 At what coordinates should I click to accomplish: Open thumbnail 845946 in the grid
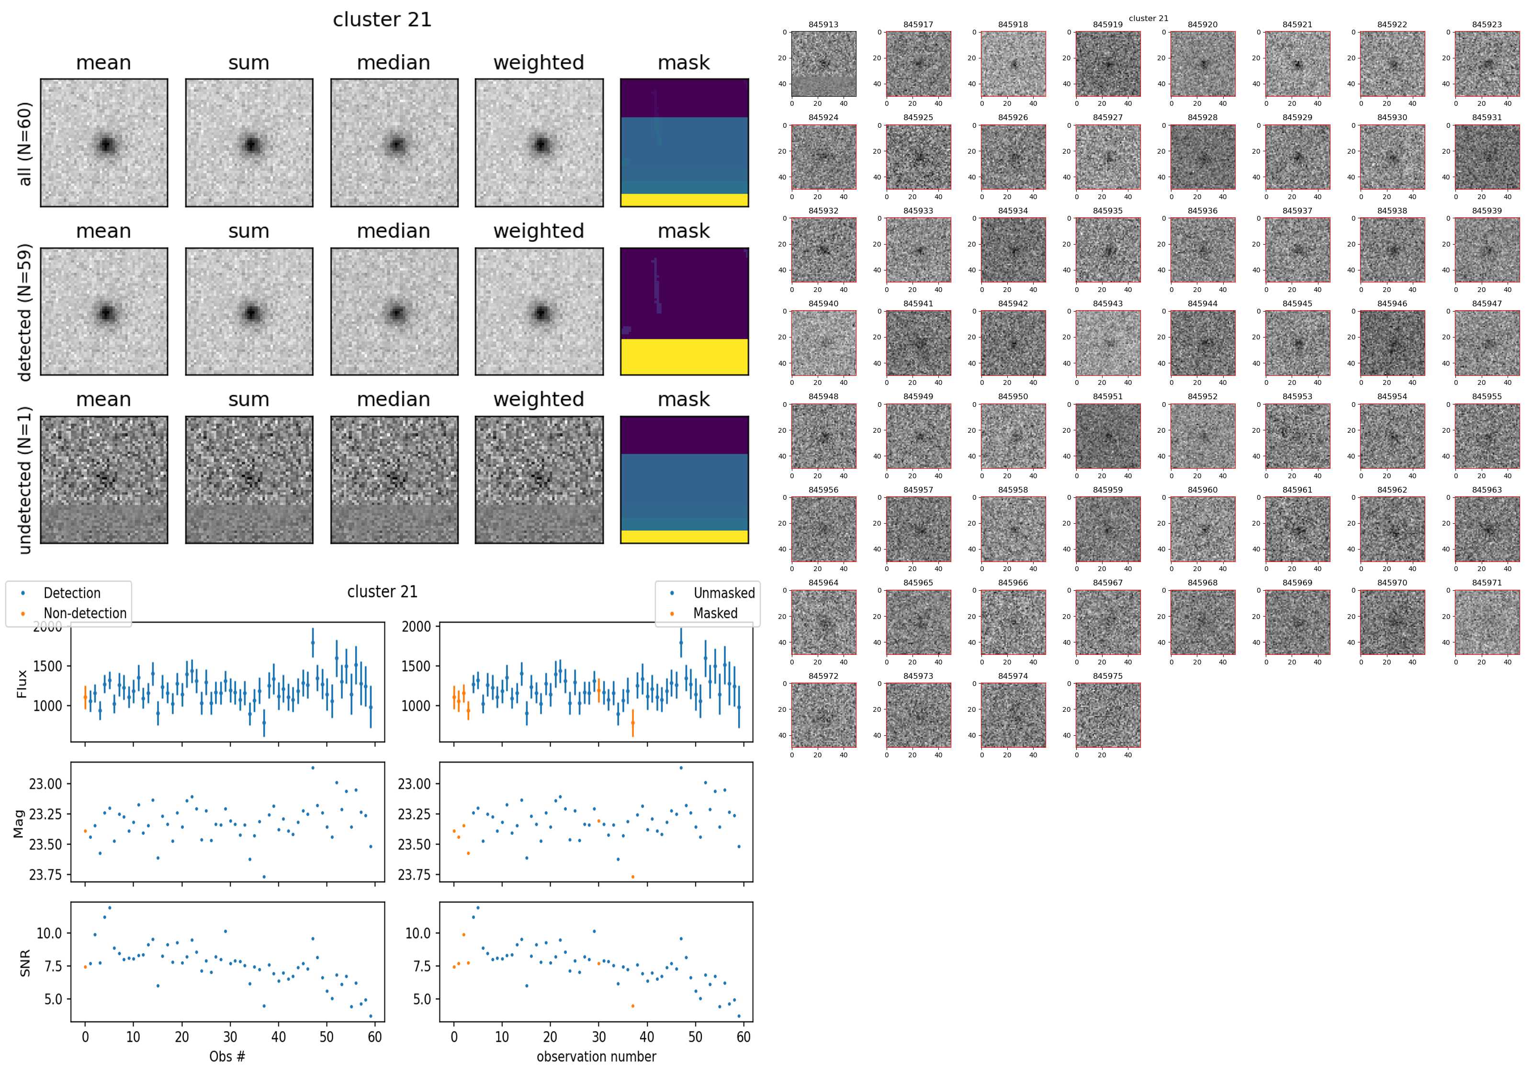1392,343
